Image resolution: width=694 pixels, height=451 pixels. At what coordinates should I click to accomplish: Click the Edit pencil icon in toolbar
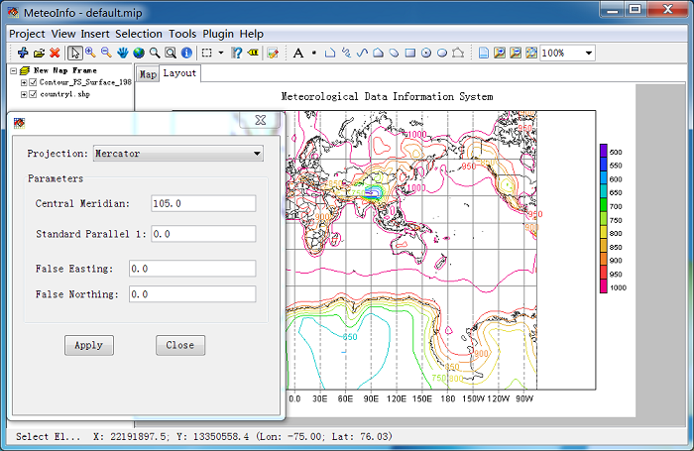273,54
